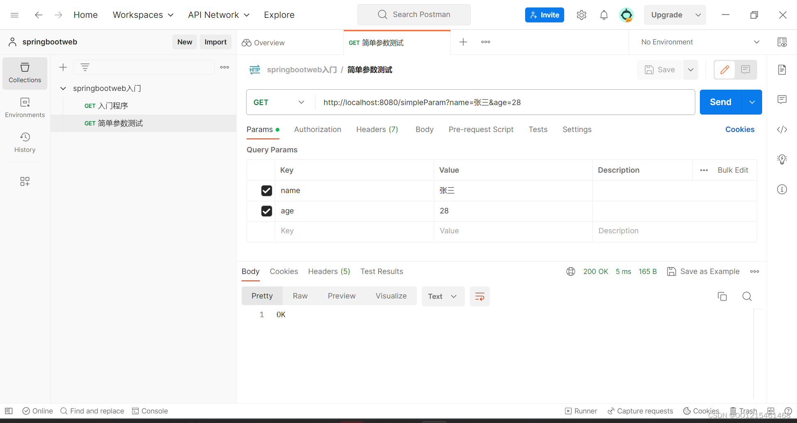Open the Text response format dropdown
The width and height of the screenshot is (797, 423).
pyautogui.click(x=443, y=296)
